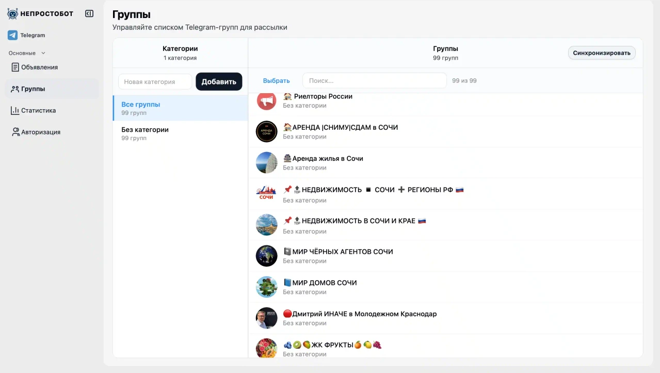
Task: Open Аренда жилья в Сочи group
Action: [445, 162]
